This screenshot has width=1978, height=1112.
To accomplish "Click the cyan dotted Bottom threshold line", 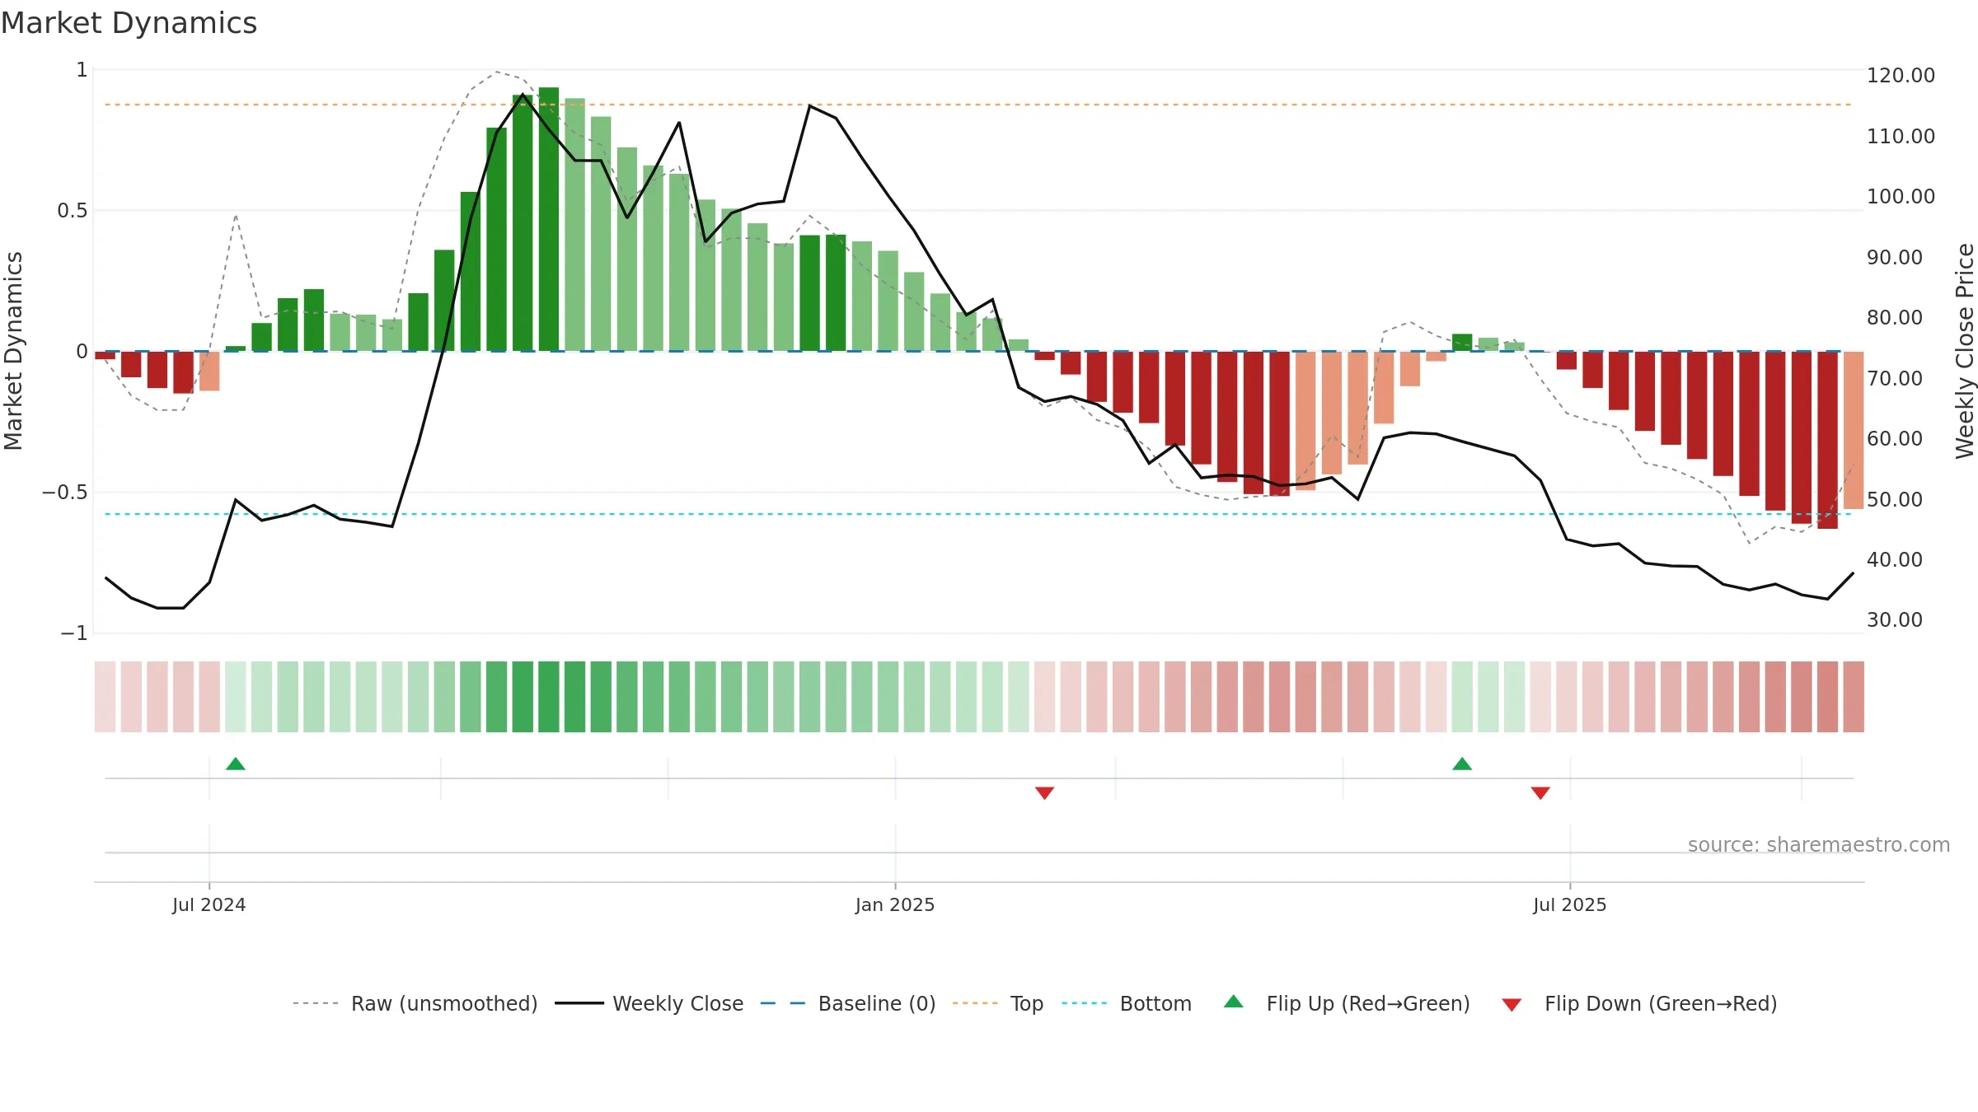I will coord(978,514).
